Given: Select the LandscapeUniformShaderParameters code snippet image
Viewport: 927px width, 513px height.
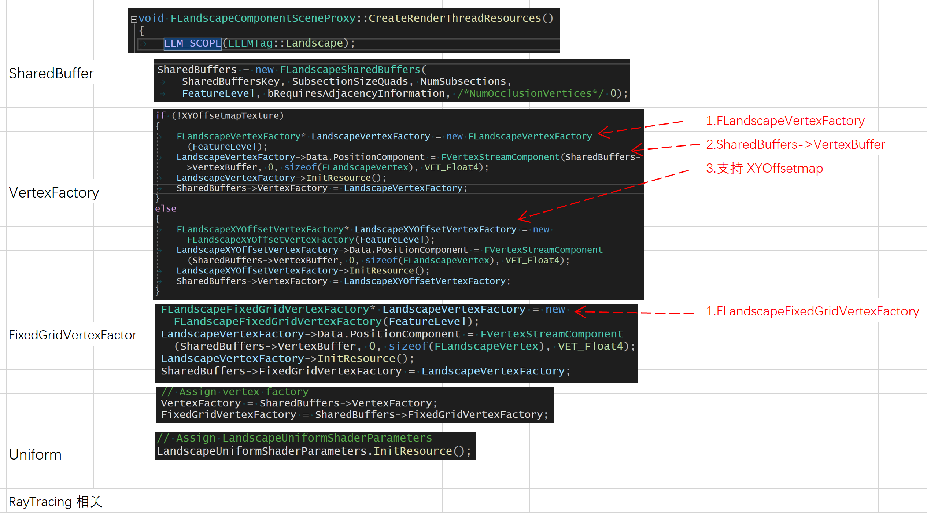Looking at the screenshot, I should pyautogui.click(x=315, y=446).
